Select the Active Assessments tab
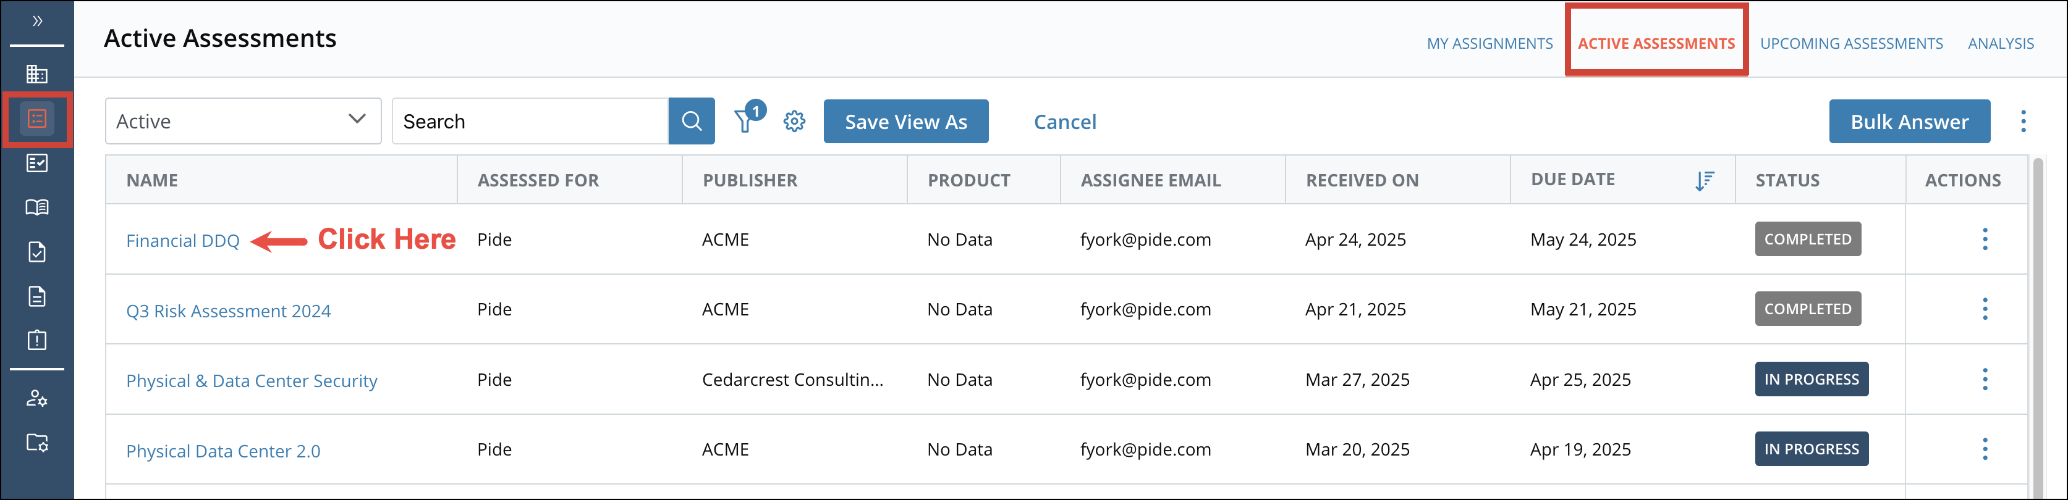The image size is (2068, 500). pyautogui.click(x=1656, y=43)
